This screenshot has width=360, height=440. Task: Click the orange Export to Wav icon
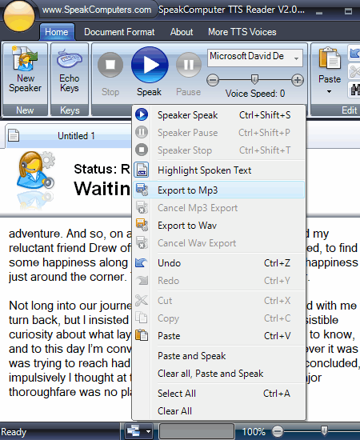(x=142, y=225)
